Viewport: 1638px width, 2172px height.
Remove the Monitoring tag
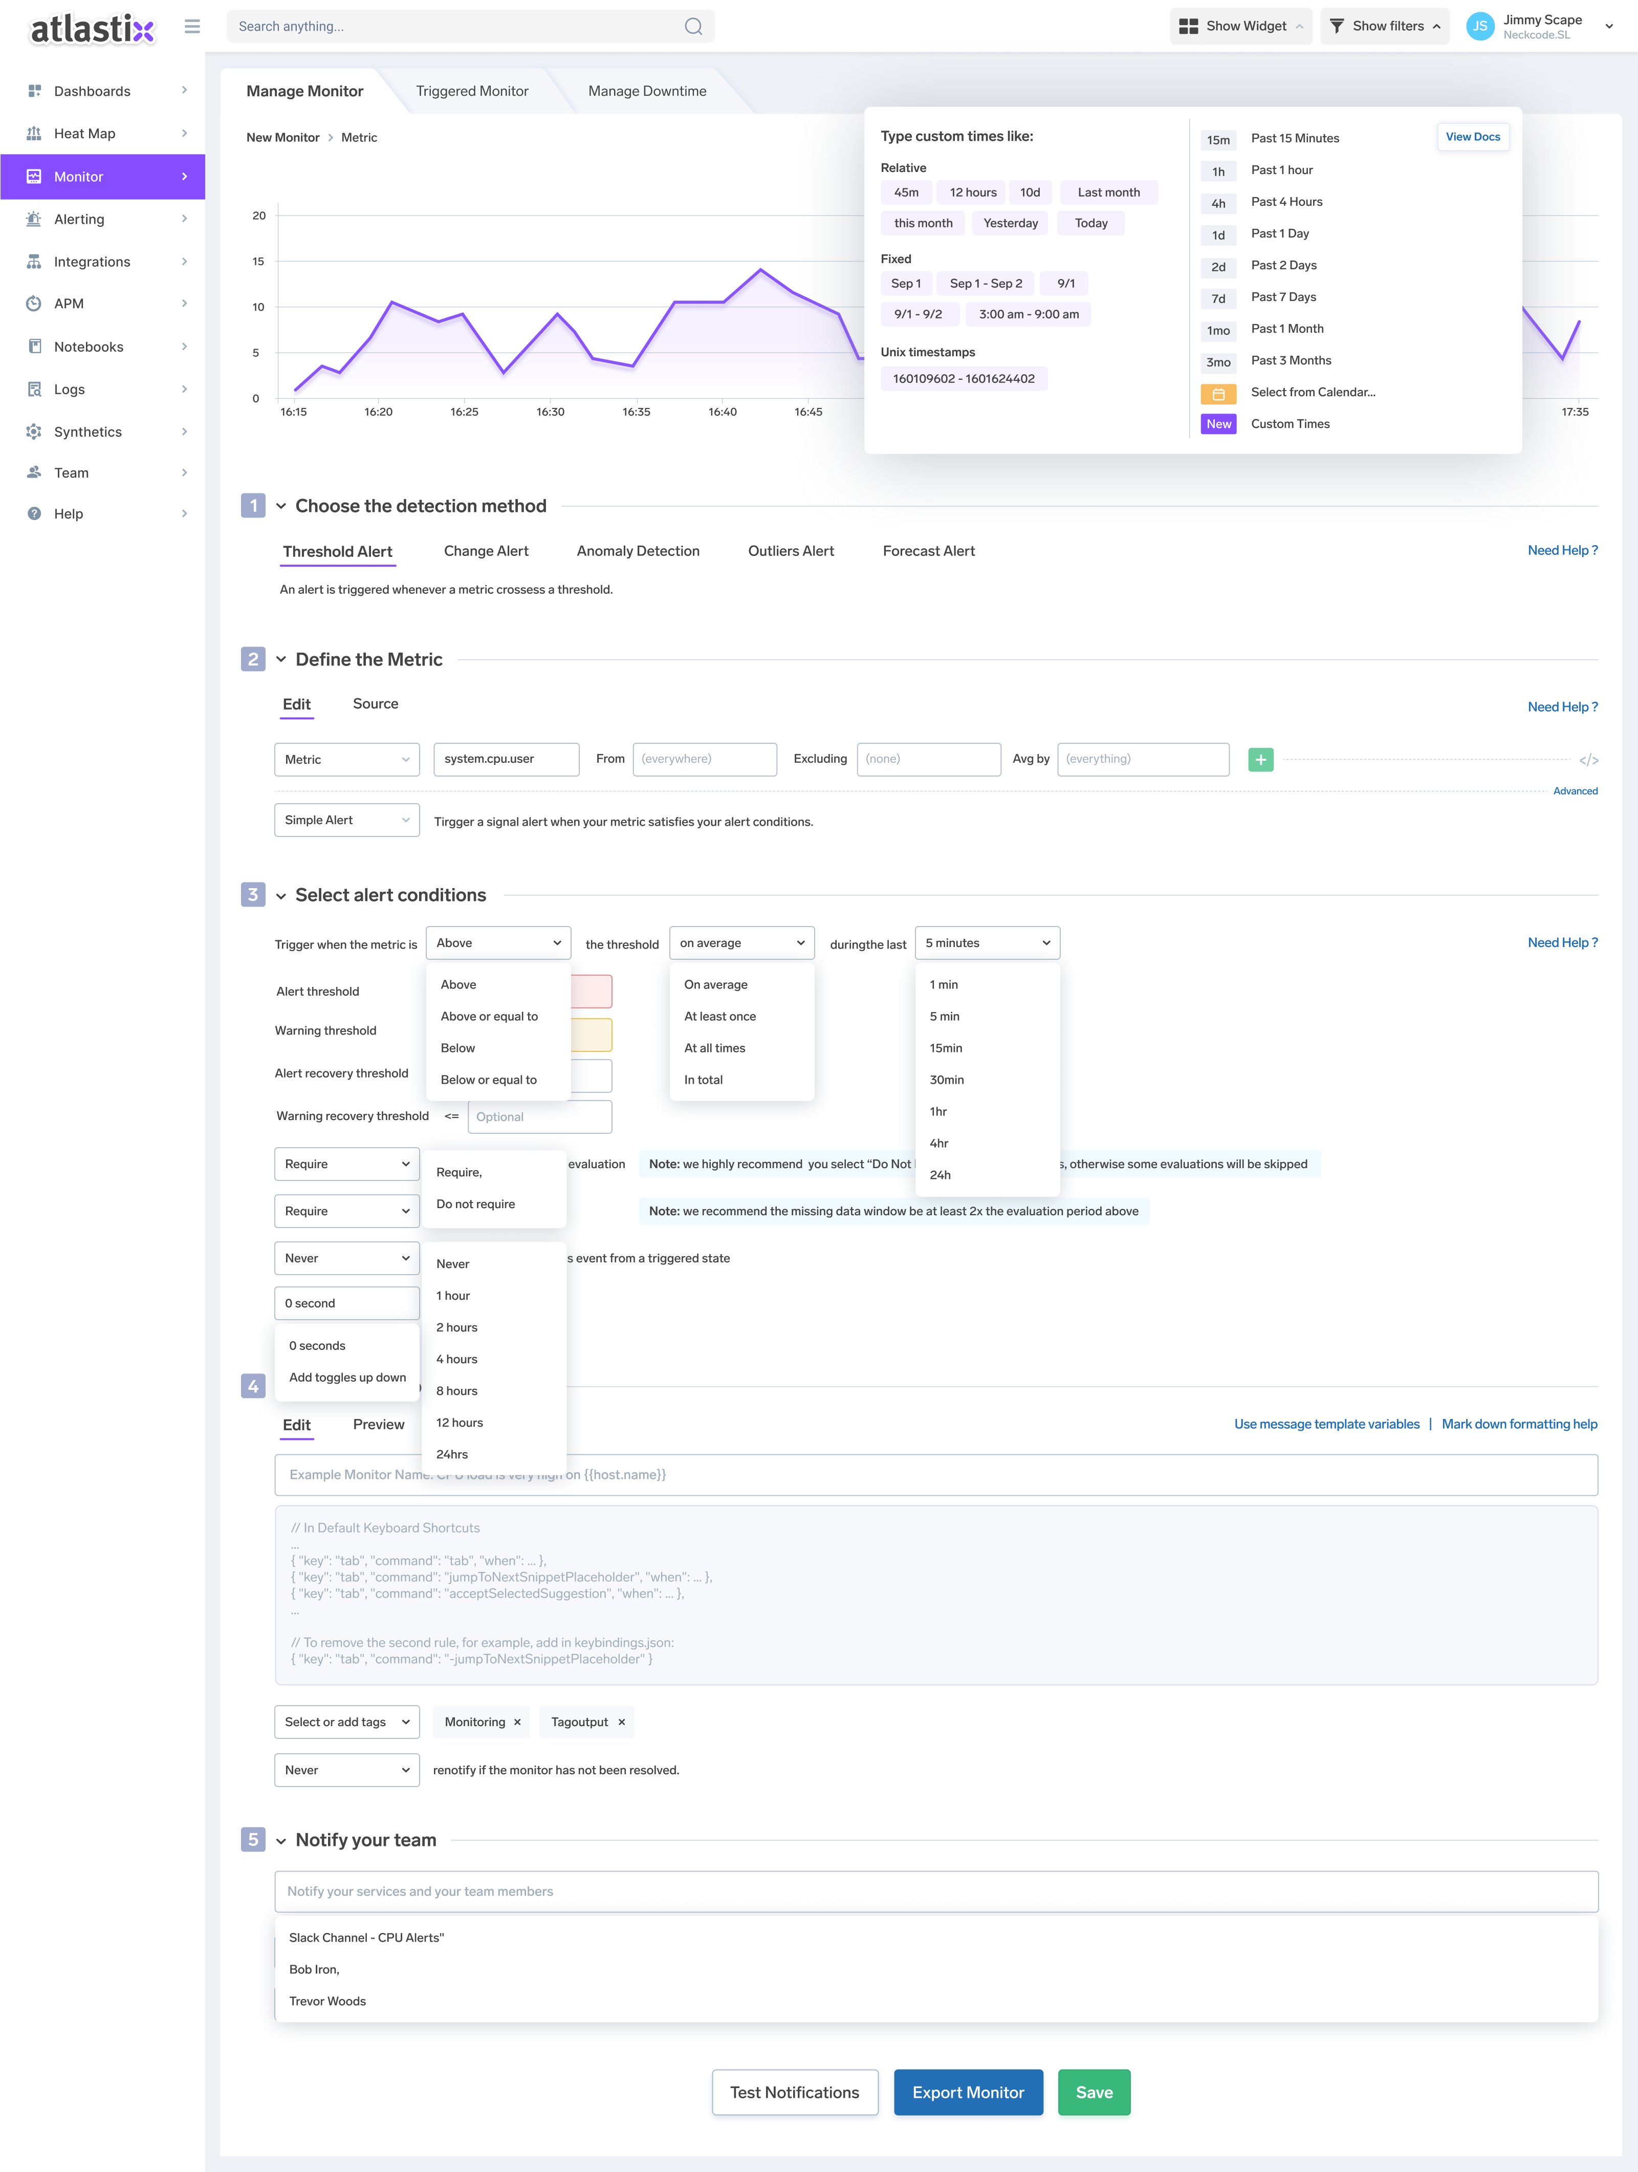pyautogui.click(x=517, y=1722)
